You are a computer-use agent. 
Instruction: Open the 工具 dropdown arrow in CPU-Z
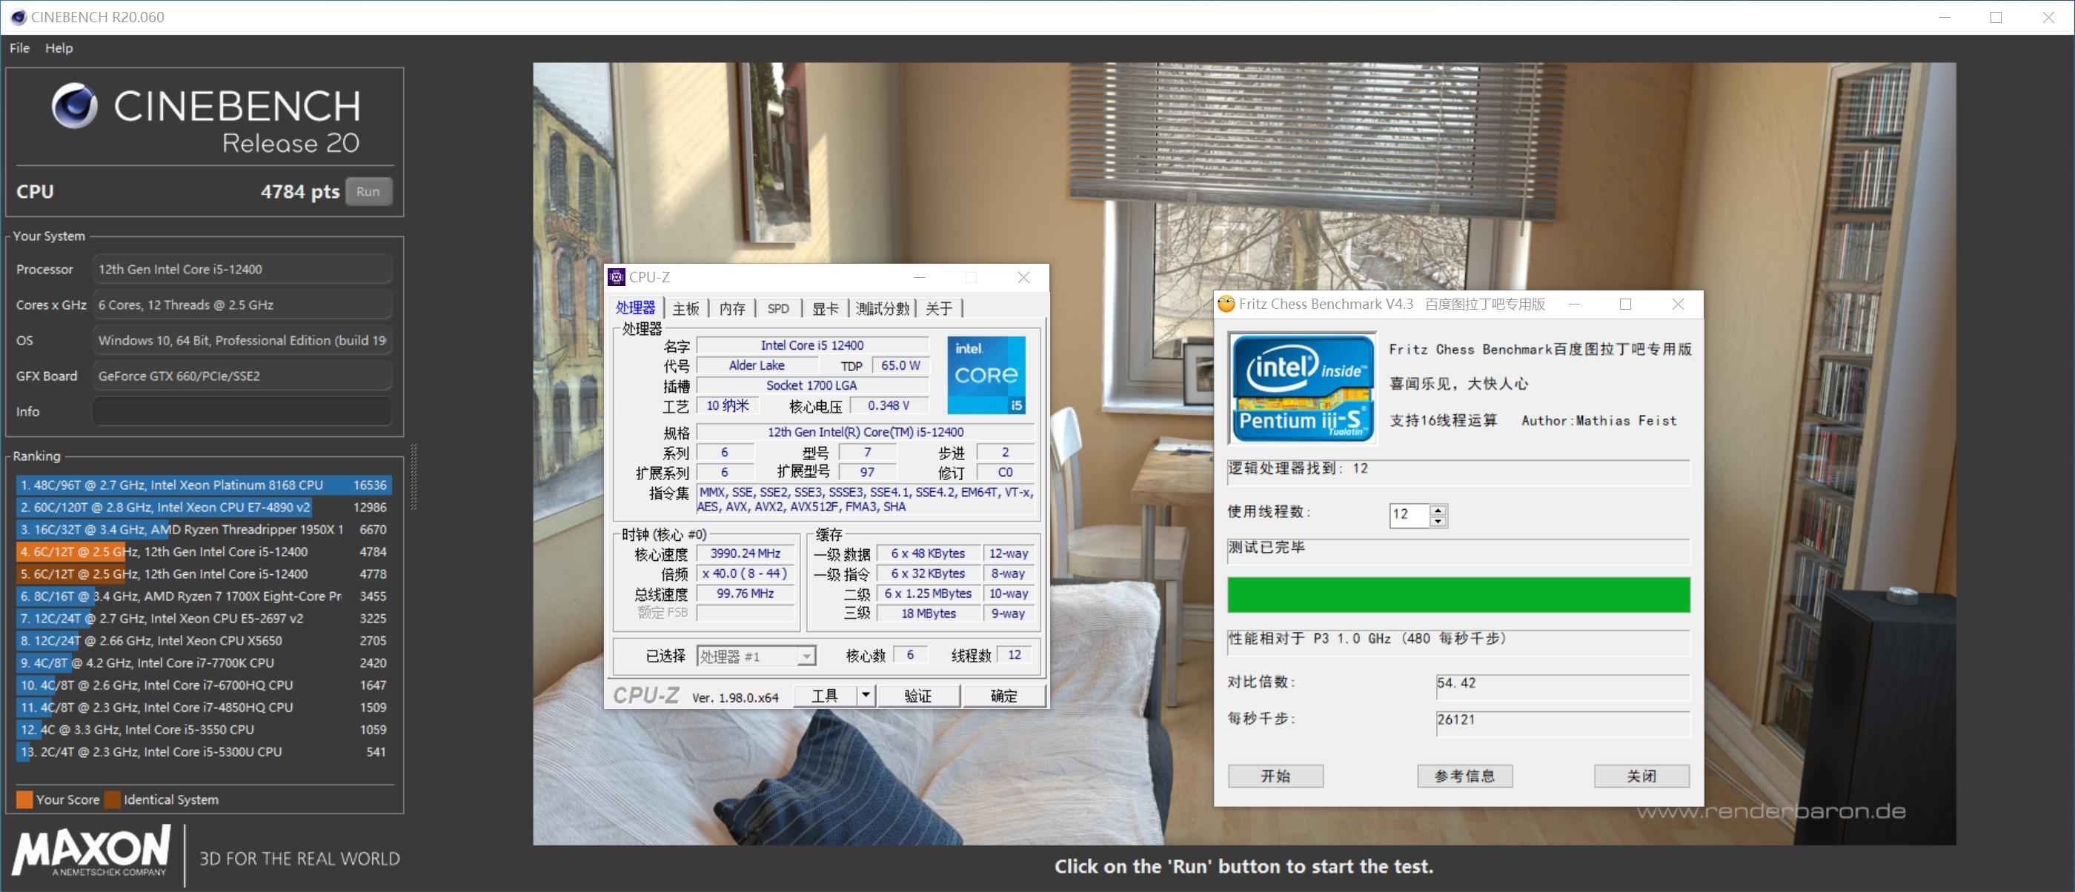(865, 695)
